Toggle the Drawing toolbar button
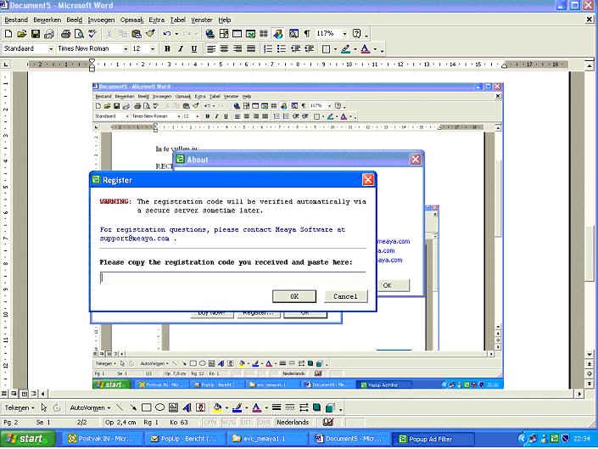 tap(277, 34)
